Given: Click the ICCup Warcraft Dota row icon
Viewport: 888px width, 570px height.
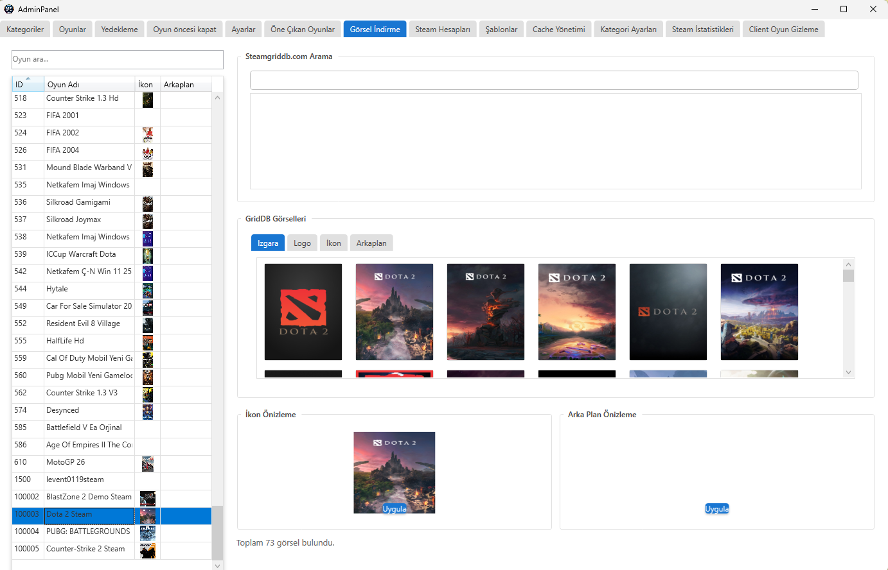Looking at the screenshot, I should pos(148,255).
